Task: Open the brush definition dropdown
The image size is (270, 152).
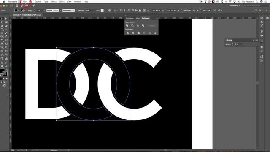Action: click(76, 11)
